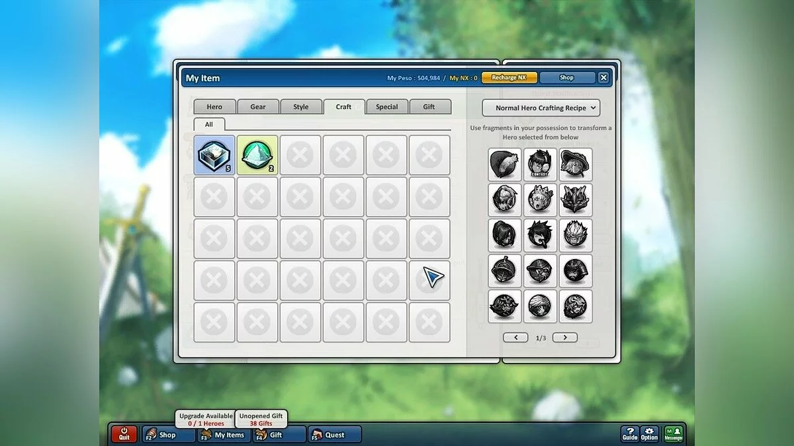The width and height of the screenshot is (794, 446).
Task: Open the Option gear settings
Action: tap(649, 433)
